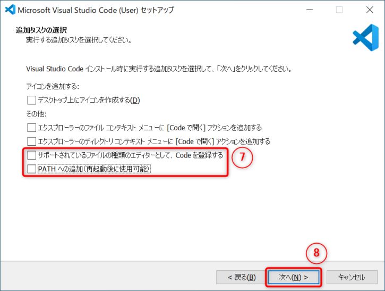Viewport: 385px width, 291px height.
Task: Toggle サポートされているファイルの種類のエディター checkbox
Action: (x=32, y=155)
